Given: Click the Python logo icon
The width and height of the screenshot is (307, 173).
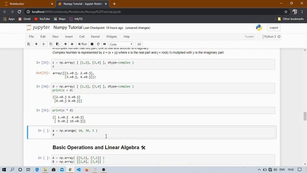Looking at the screenshot, I should 259,28.
